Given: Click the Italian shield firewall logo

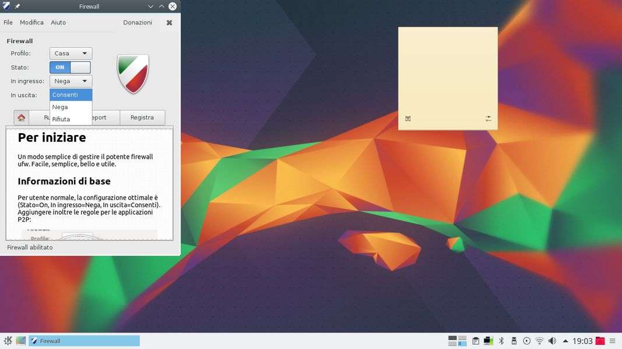Looking at the screenshot, I should pyautogui.click(x=133, y=74).
